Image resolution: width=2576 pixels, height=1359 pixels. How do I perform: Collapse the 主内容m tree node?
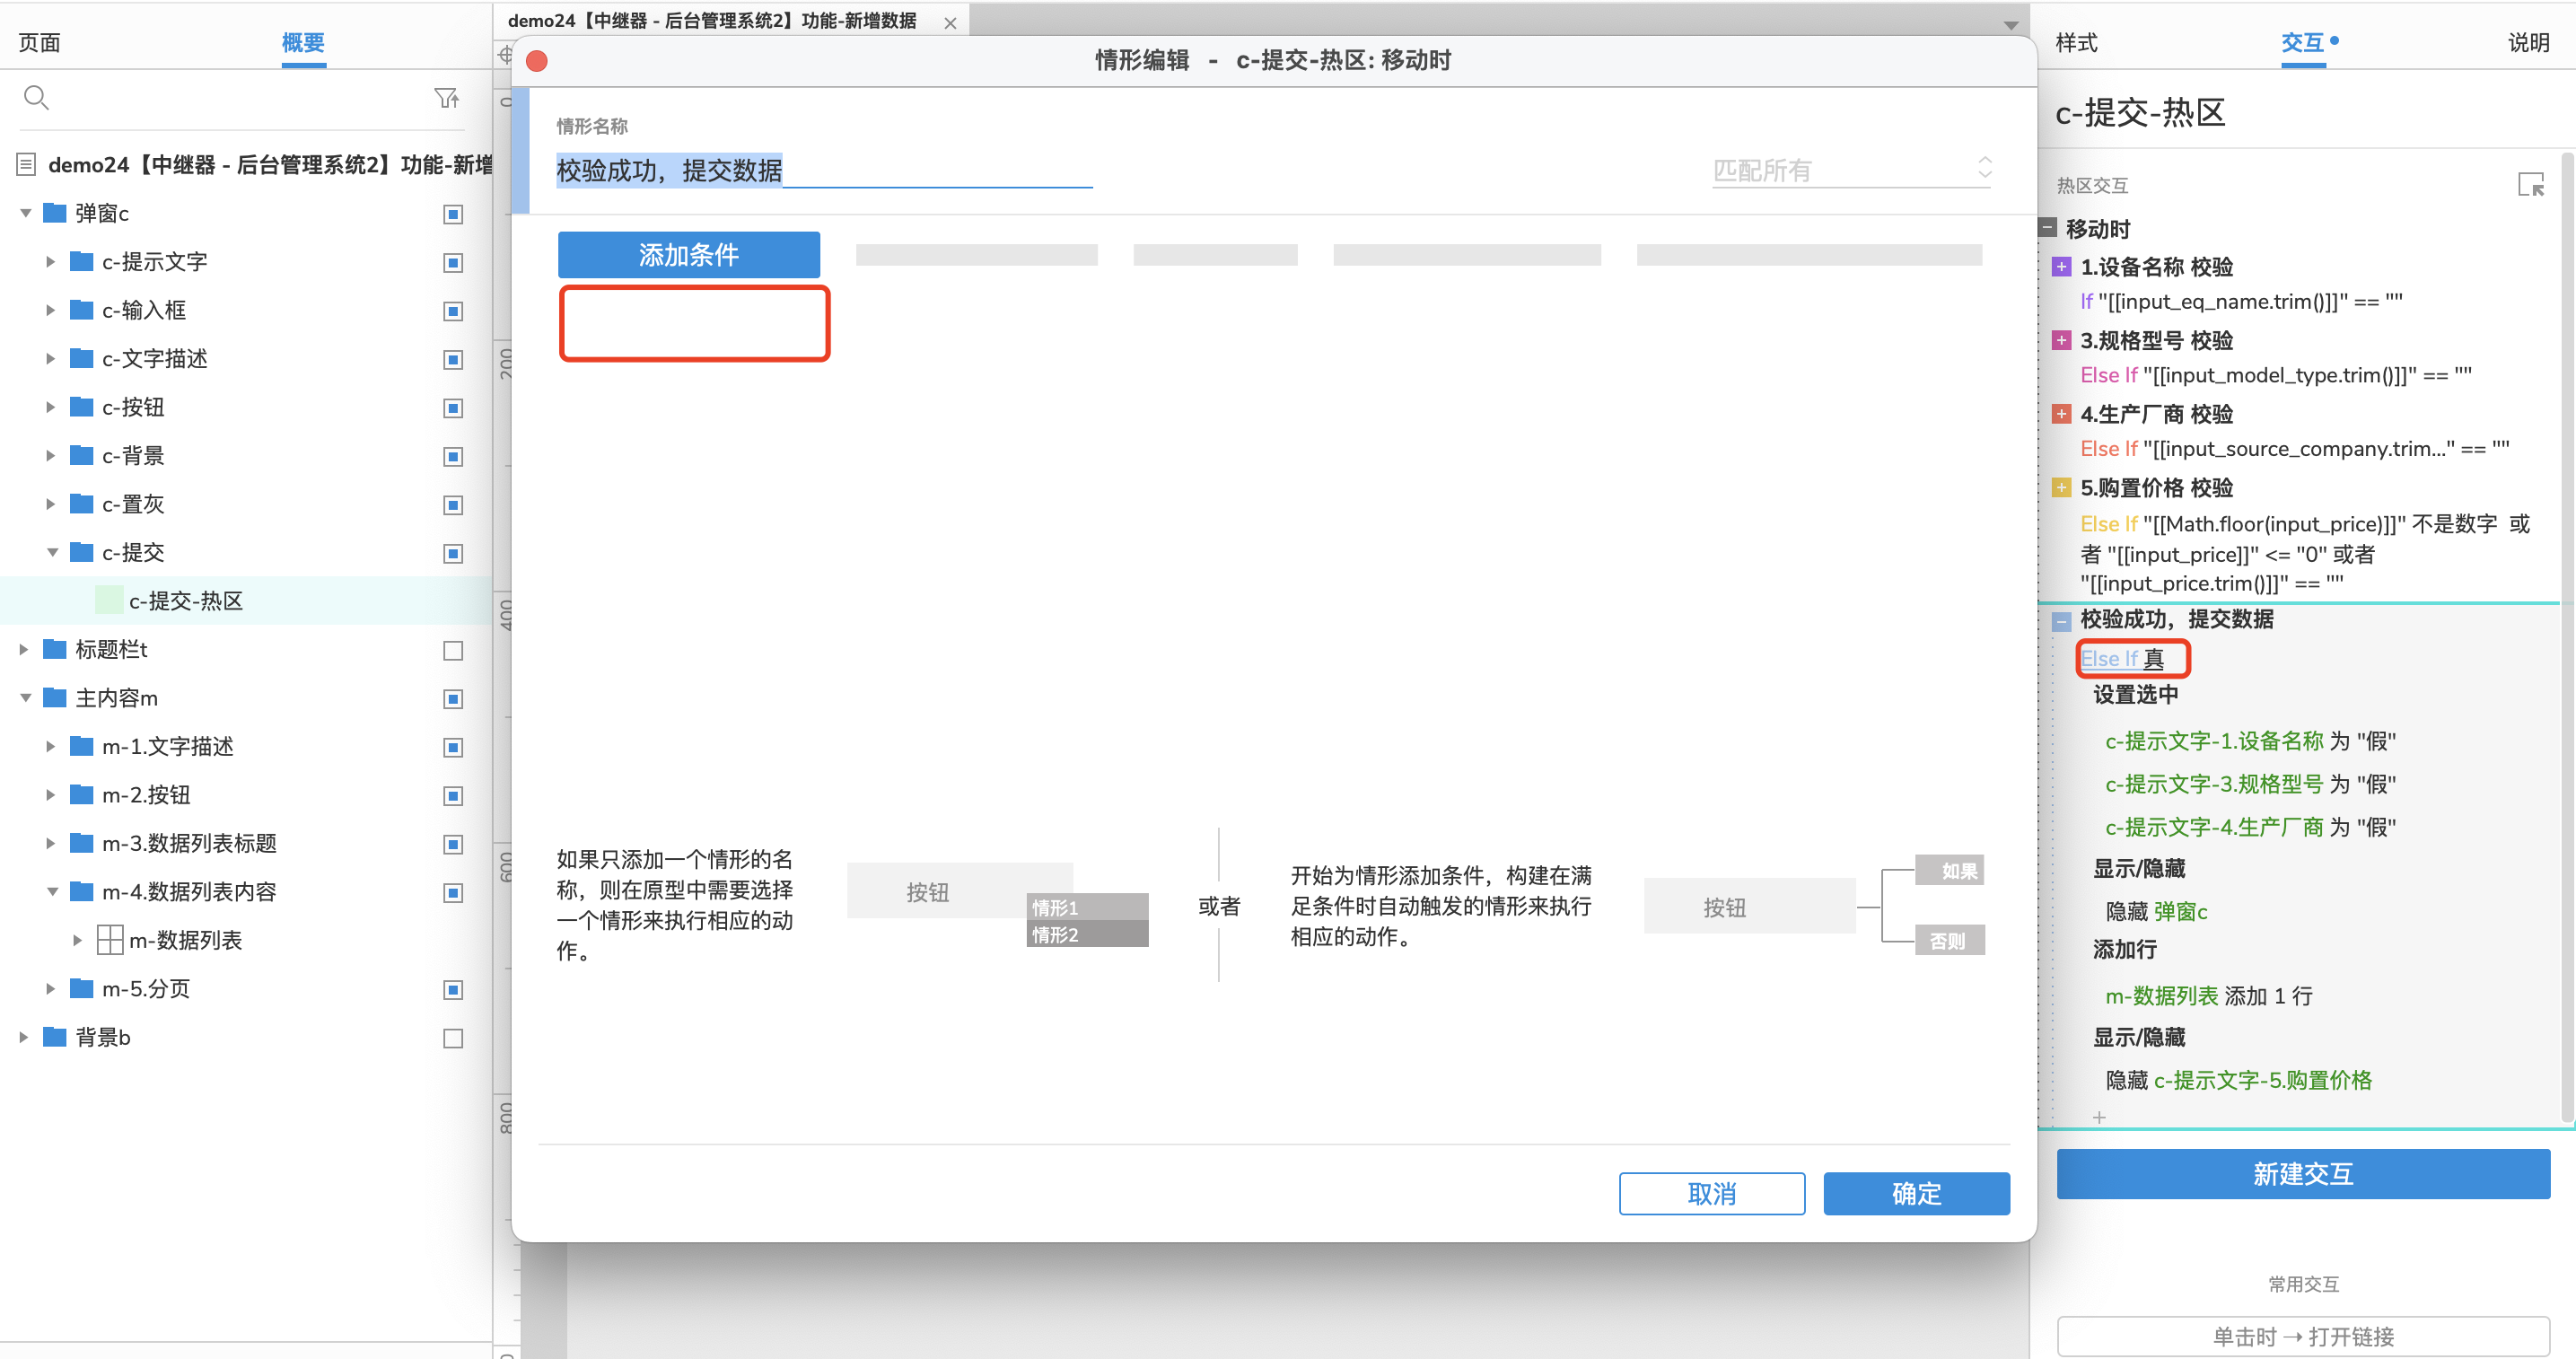coord(25,698)
